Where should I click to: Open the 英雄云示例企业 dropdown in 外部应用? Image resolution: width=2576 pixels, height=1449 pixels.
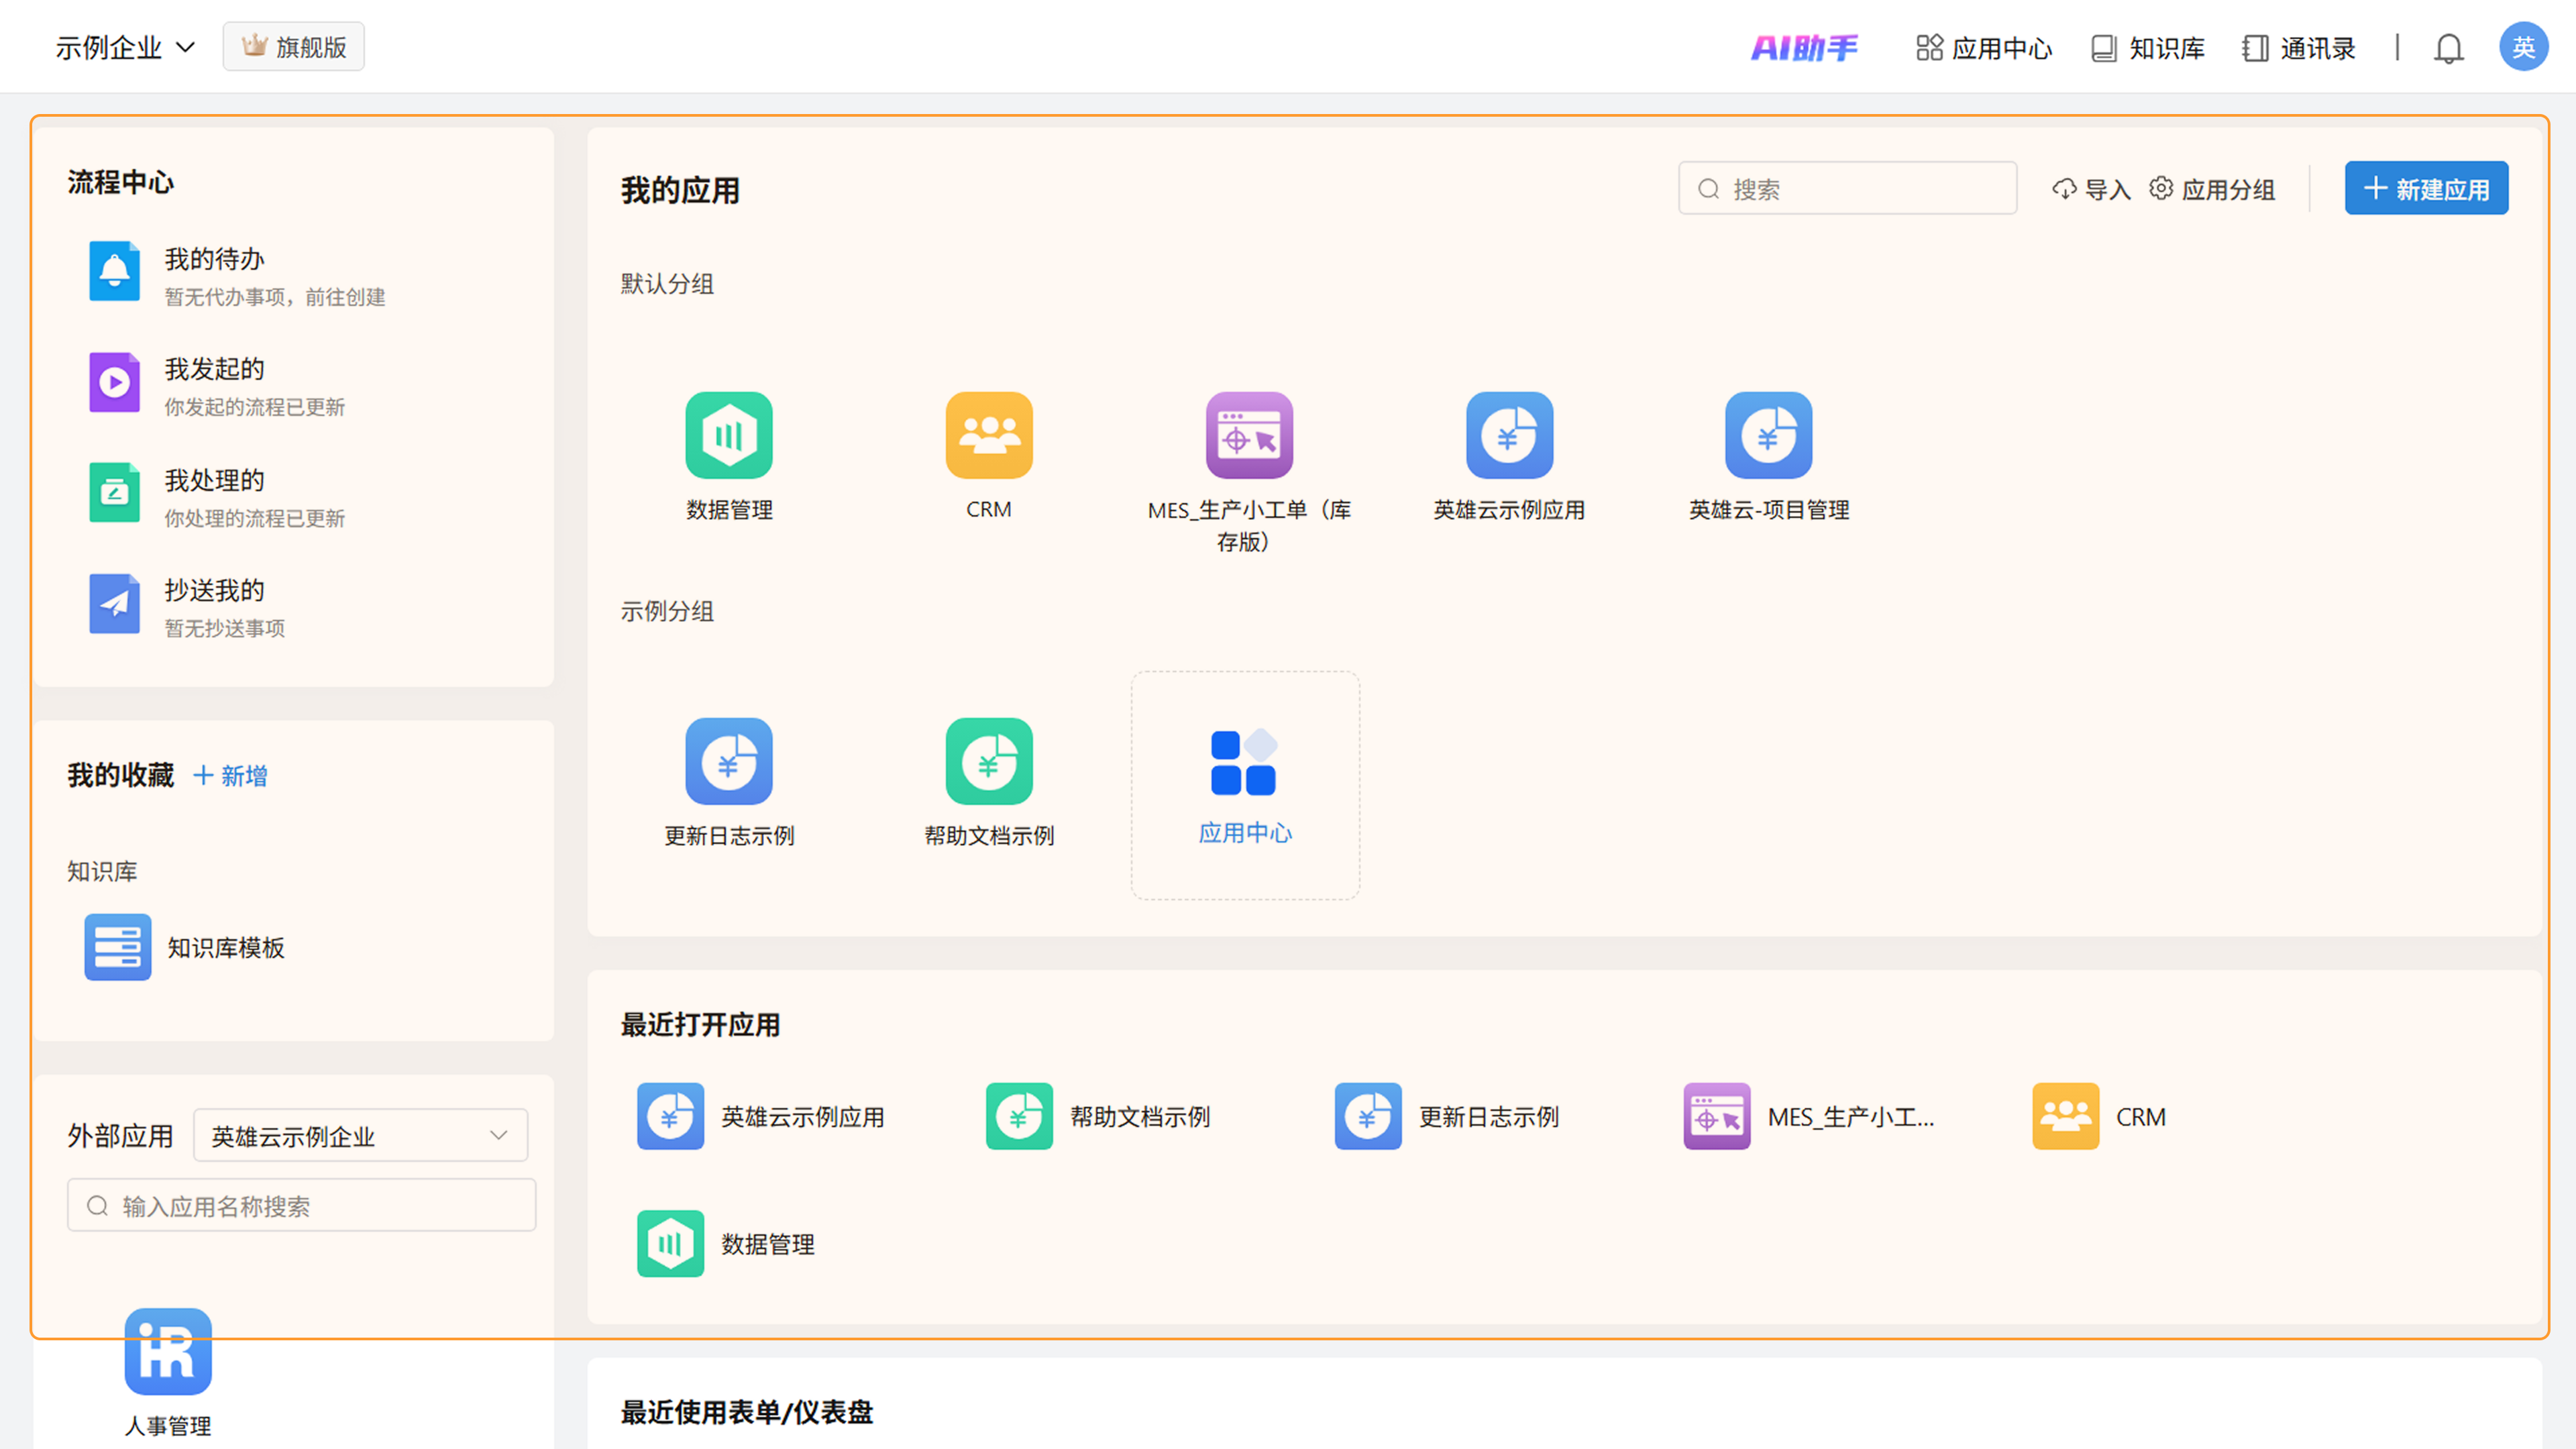(x=360, y=1135)
